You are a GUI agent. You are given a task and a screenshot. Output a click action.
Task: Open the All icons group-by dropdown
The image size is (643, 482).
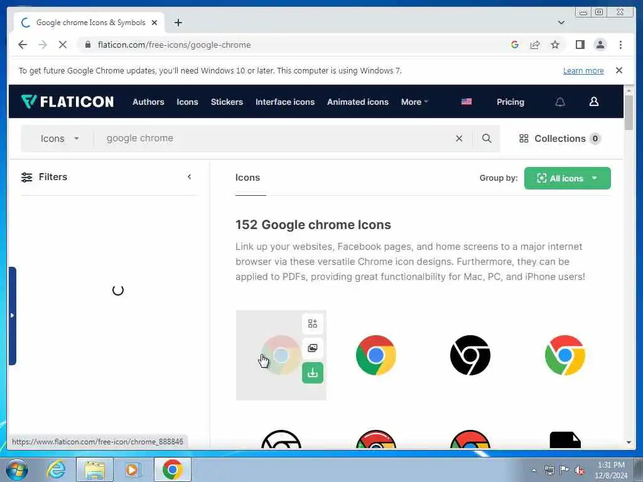click(x=567, y=178)
